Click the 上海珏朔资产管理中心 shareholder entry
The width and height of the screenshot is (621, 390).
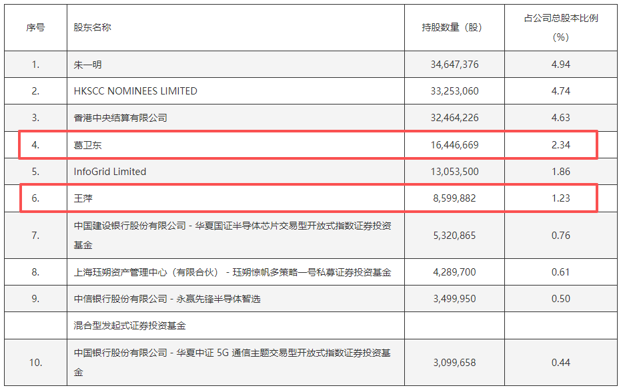click(233, 272)
